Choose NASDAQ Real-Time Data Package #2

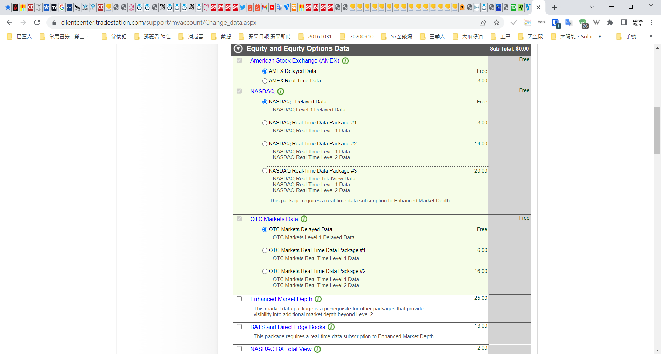(x=265, y=144)
